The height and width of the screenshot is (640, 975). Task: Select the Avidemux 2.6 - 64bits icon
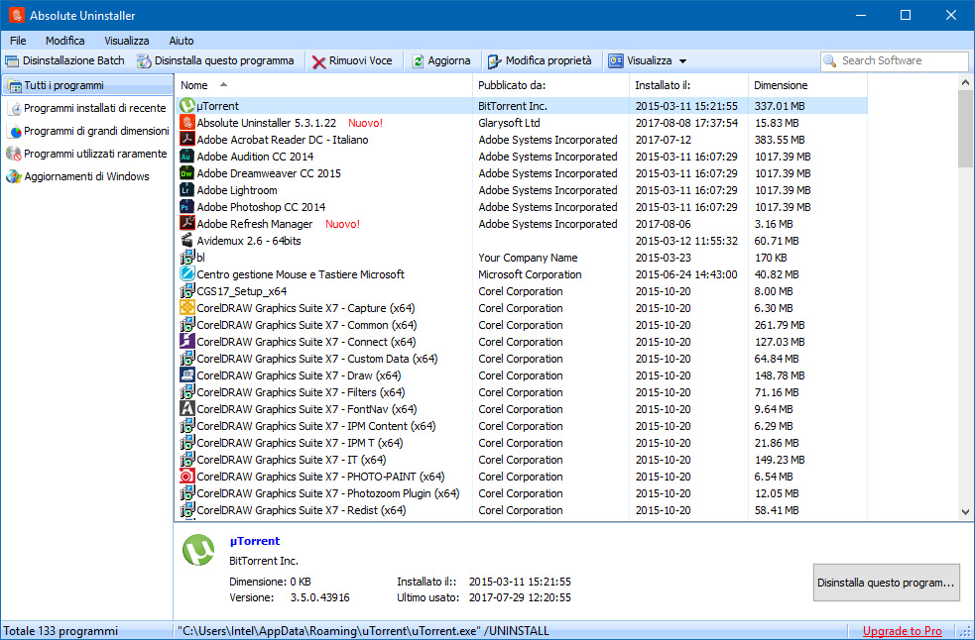click(187, 241)
